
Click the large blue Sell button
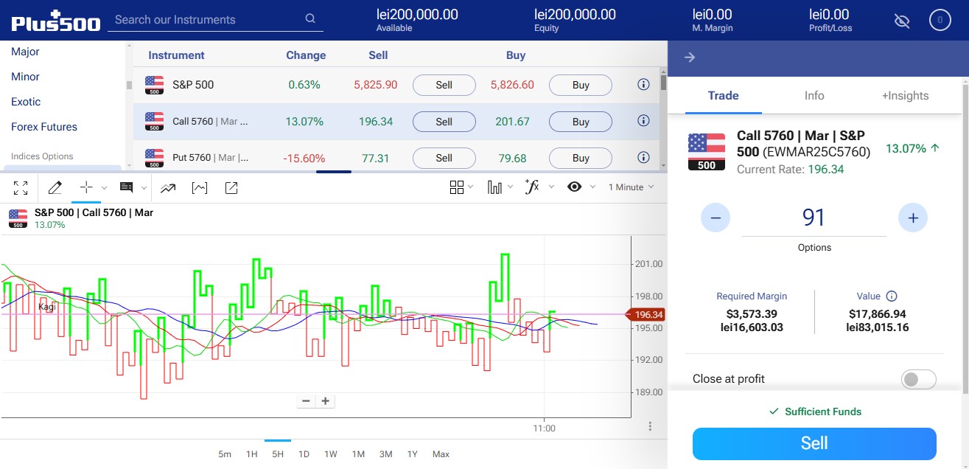pyautogui.click(x=814, y=443)
